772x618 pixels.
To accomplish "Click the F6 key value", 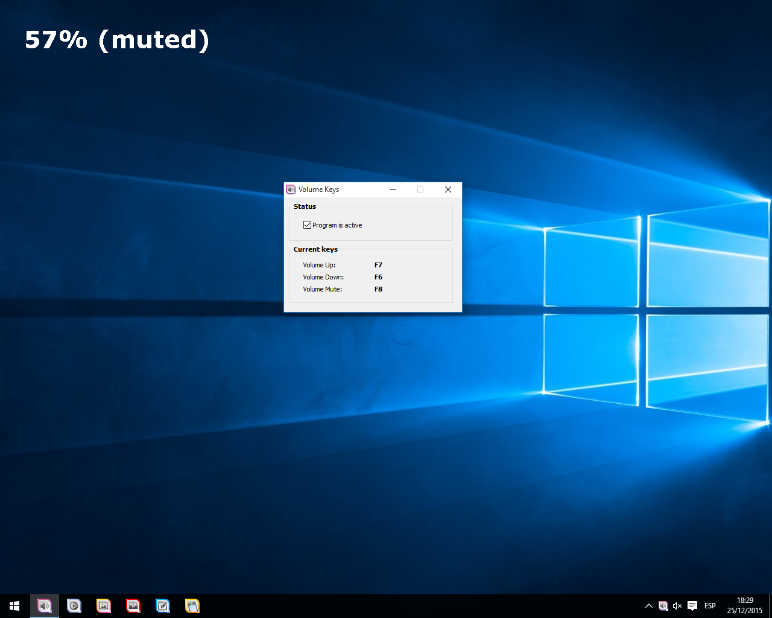I will [378, 277].
